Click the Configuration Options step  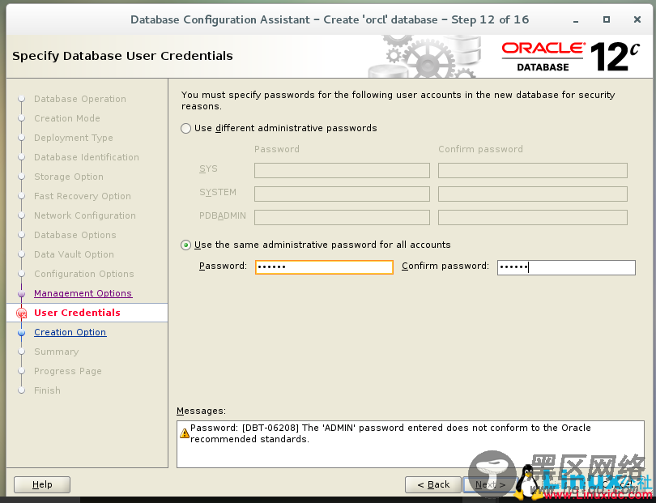83,274
